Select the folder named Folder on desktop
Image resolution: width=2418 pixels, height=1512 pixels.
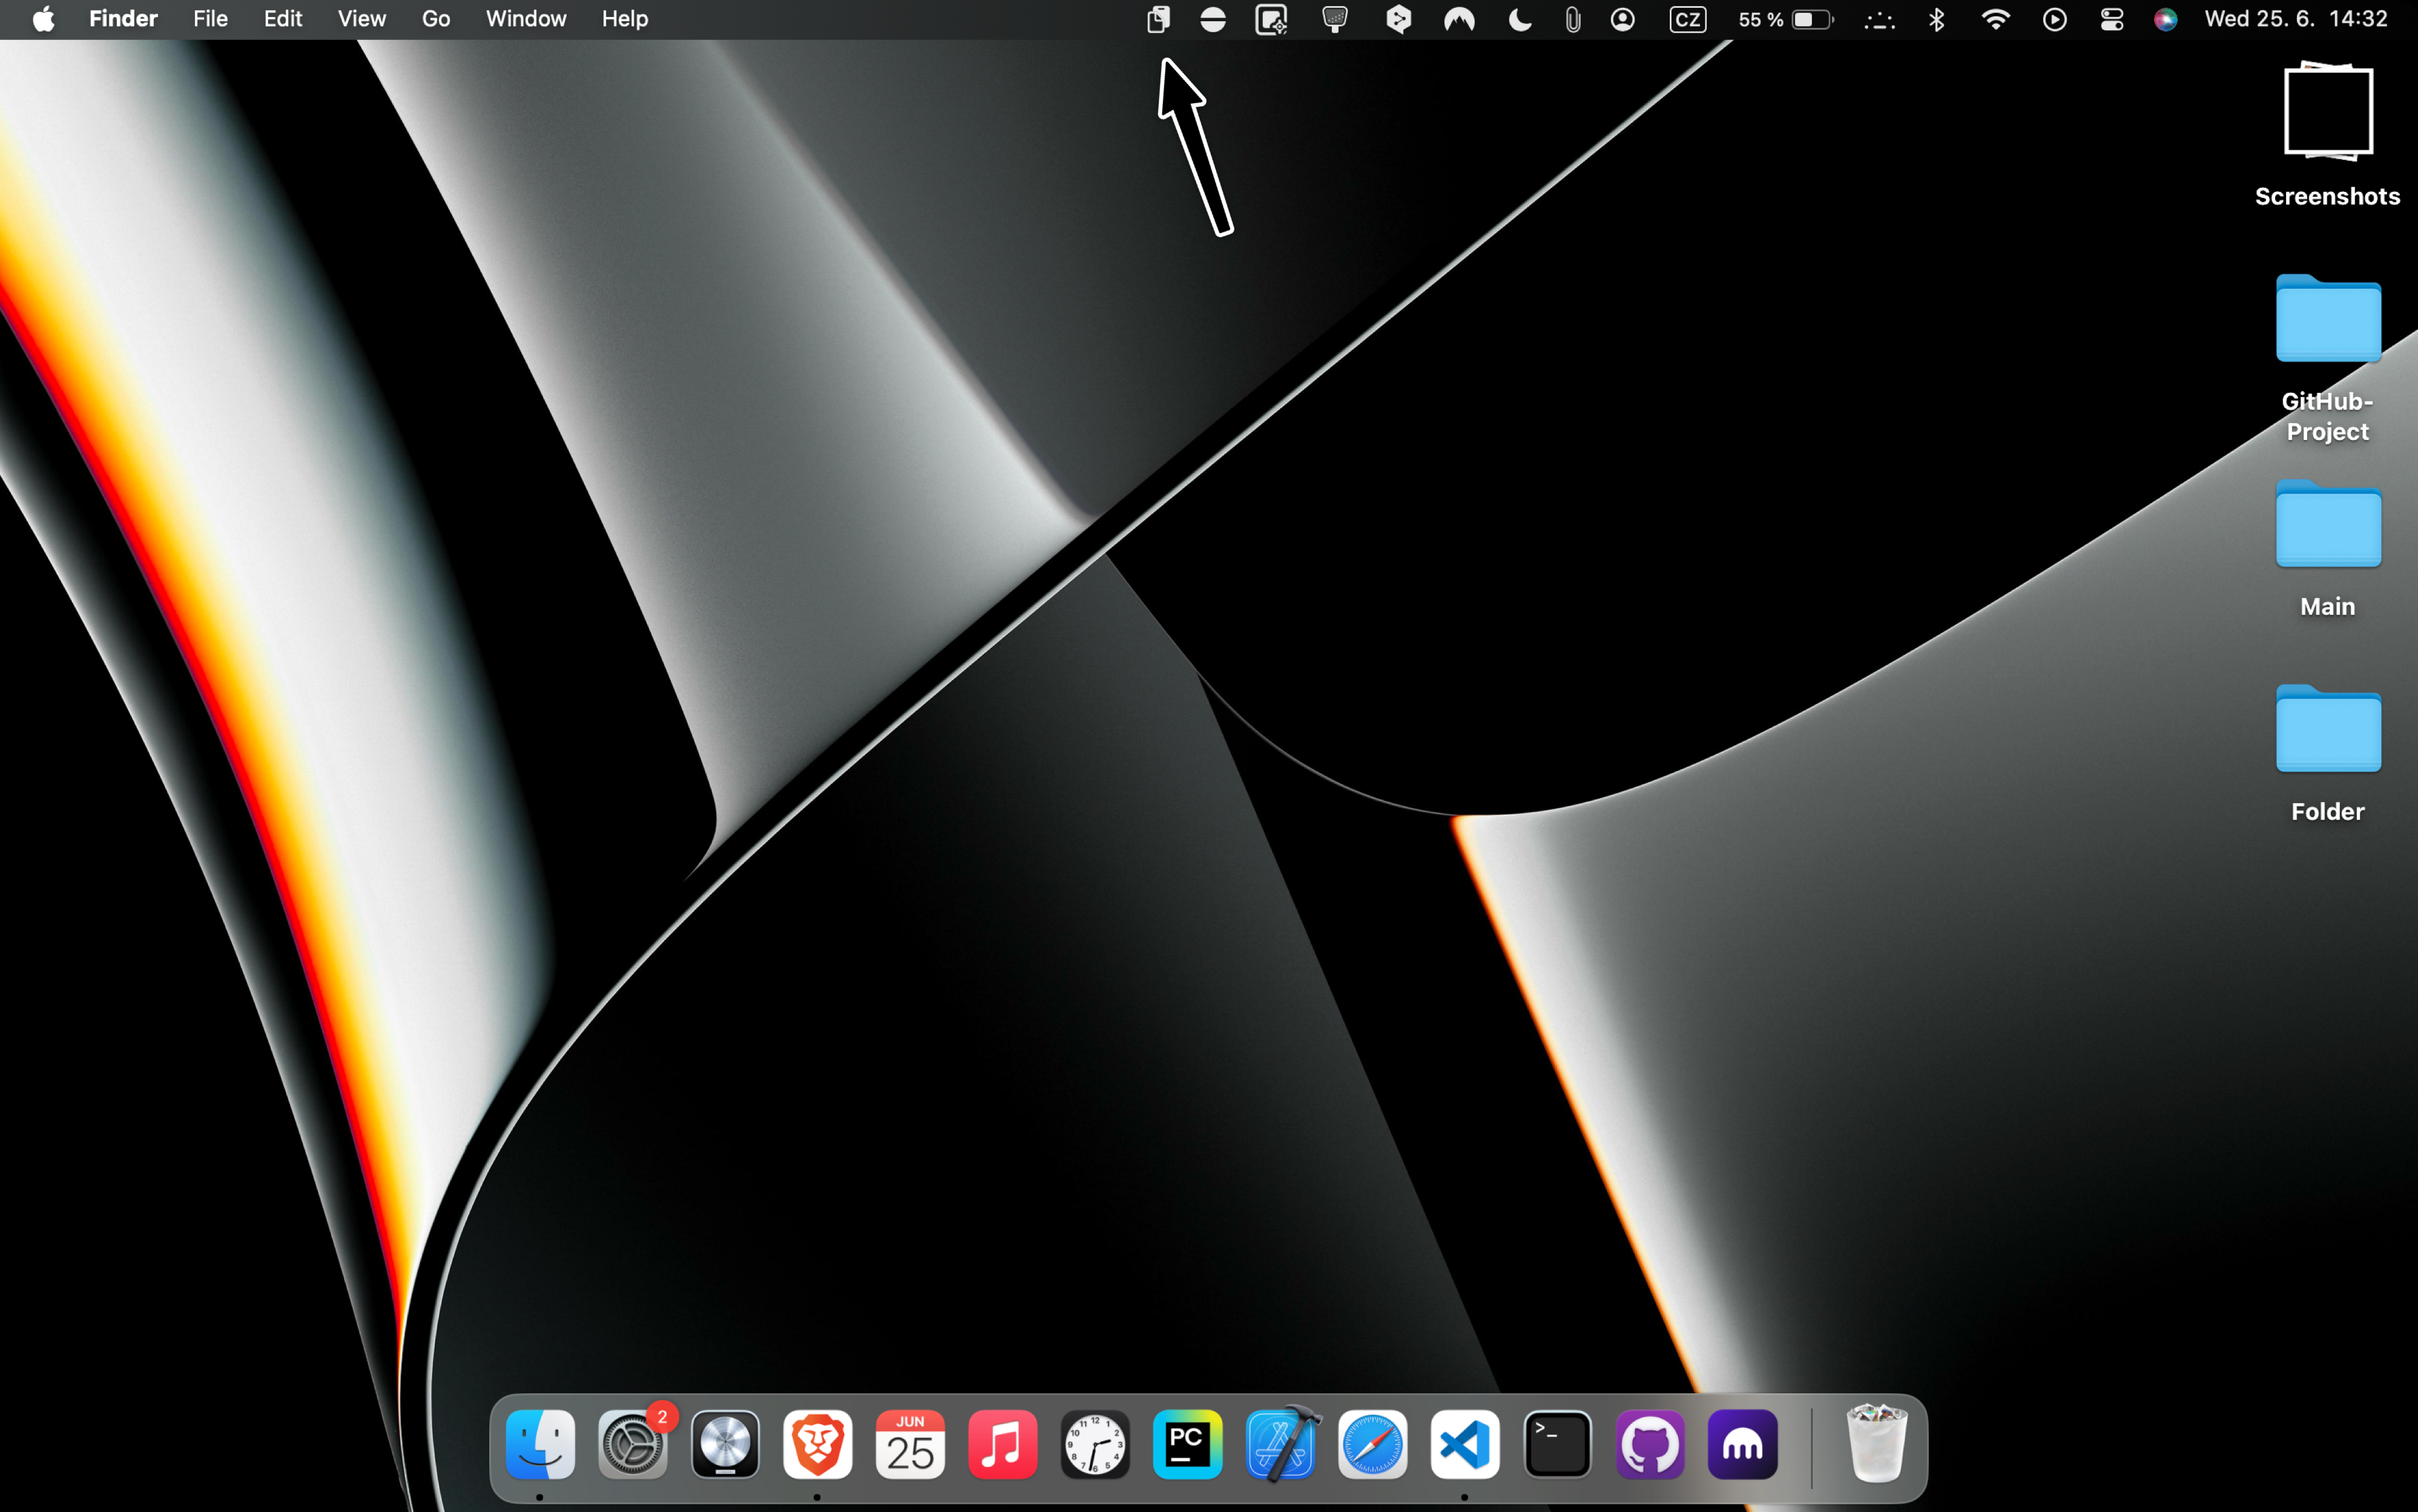tap(2328, 753)
